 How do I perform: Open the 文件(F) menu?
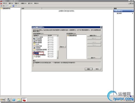click(x=5, y=3)
